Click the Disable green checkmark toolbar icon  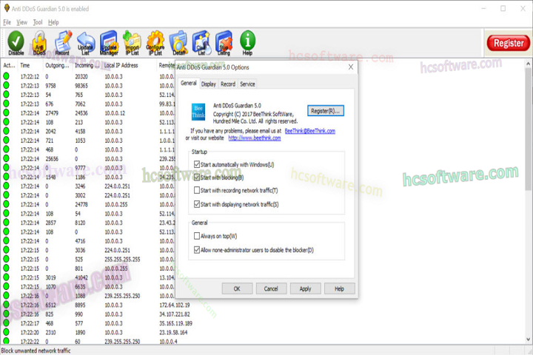16,43
